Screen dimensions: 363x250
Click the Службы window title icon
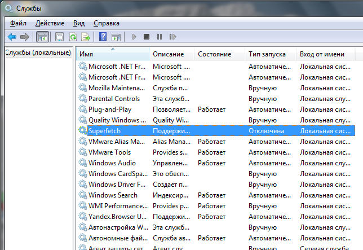point(9,8)
